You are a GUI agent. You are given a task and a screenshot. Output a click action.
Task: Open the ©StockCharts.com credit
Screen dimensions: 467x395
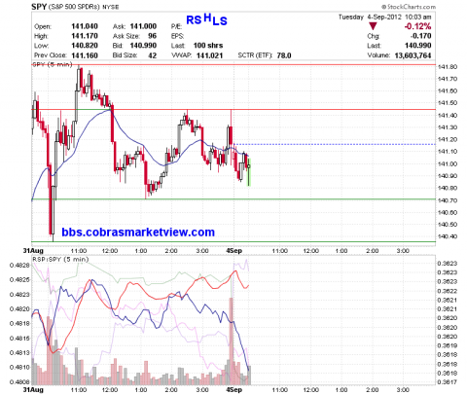click(409, 7)
